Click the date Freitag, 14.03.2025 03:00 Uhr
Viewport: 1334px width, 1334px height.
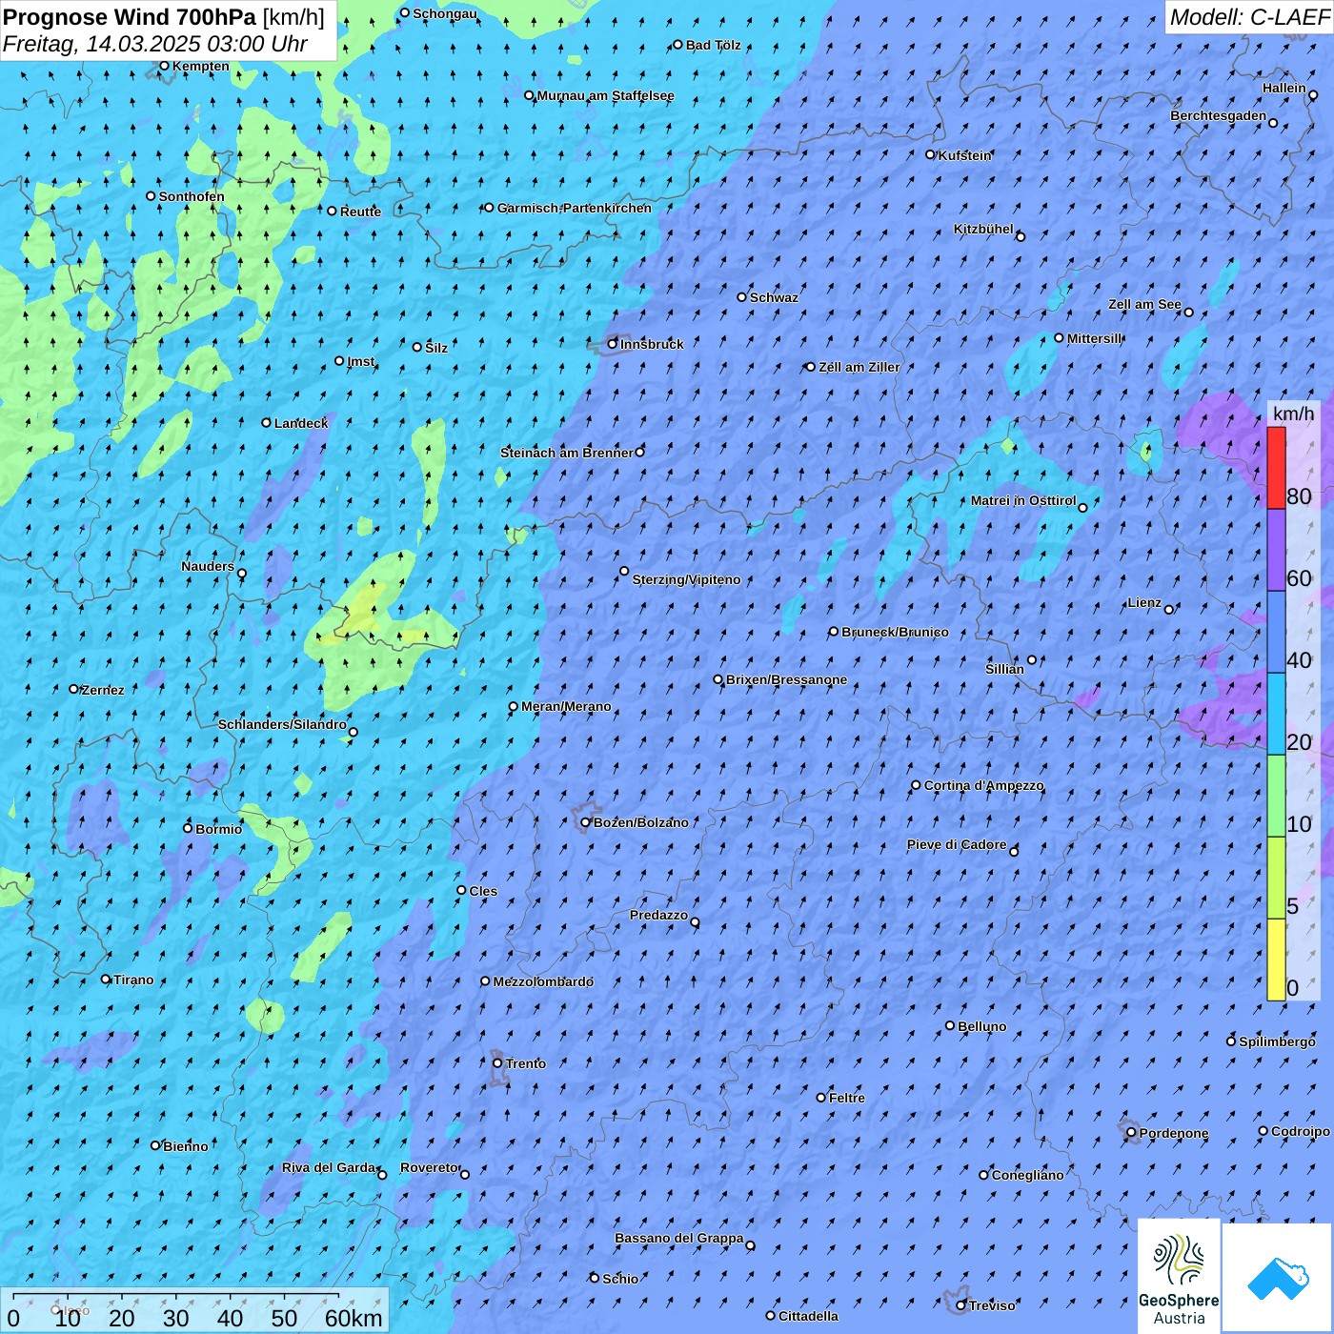155,44
